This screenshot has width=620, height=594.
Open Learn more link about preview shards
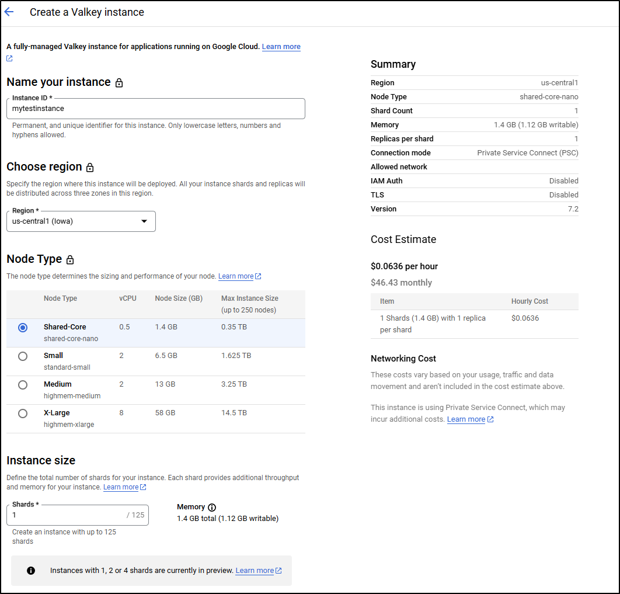tap(255, 571)
